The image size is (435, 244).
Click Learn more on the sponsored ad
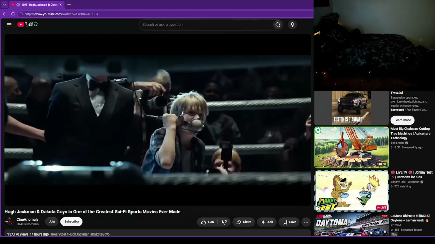pyautogui.click(x=403, y=120)
